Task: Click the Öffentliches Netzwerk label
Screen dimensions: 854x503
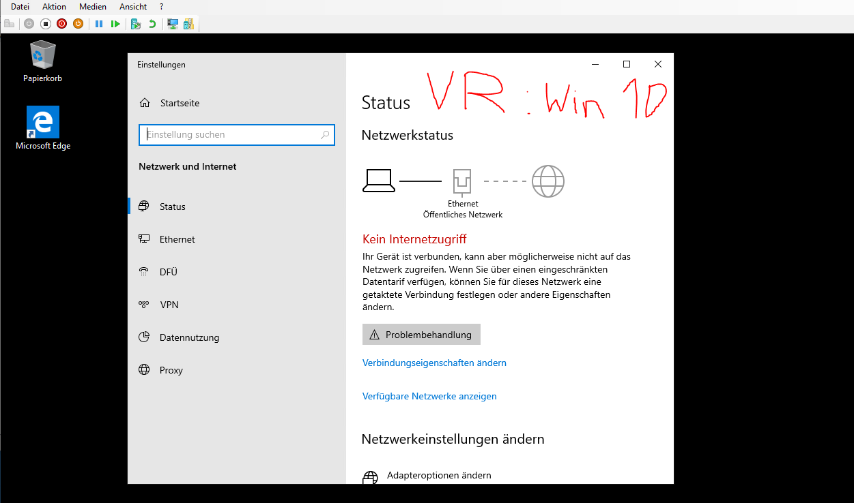Action: coord(463,215)
